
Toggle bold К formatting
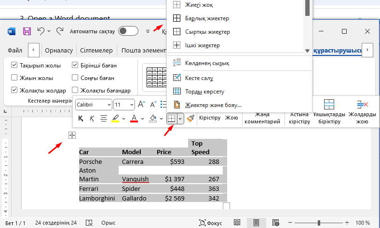pyautogui.click(x=81, y=119)
